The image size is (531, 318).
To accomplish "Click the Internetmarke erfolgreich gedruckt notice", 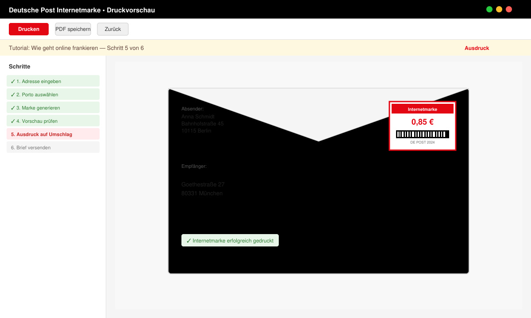I will (230, 241).
